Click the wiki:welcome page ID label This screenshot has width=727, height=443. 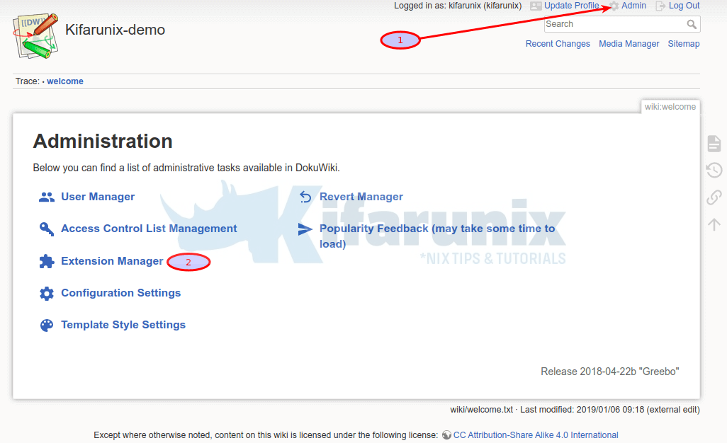tap(670, 106)
